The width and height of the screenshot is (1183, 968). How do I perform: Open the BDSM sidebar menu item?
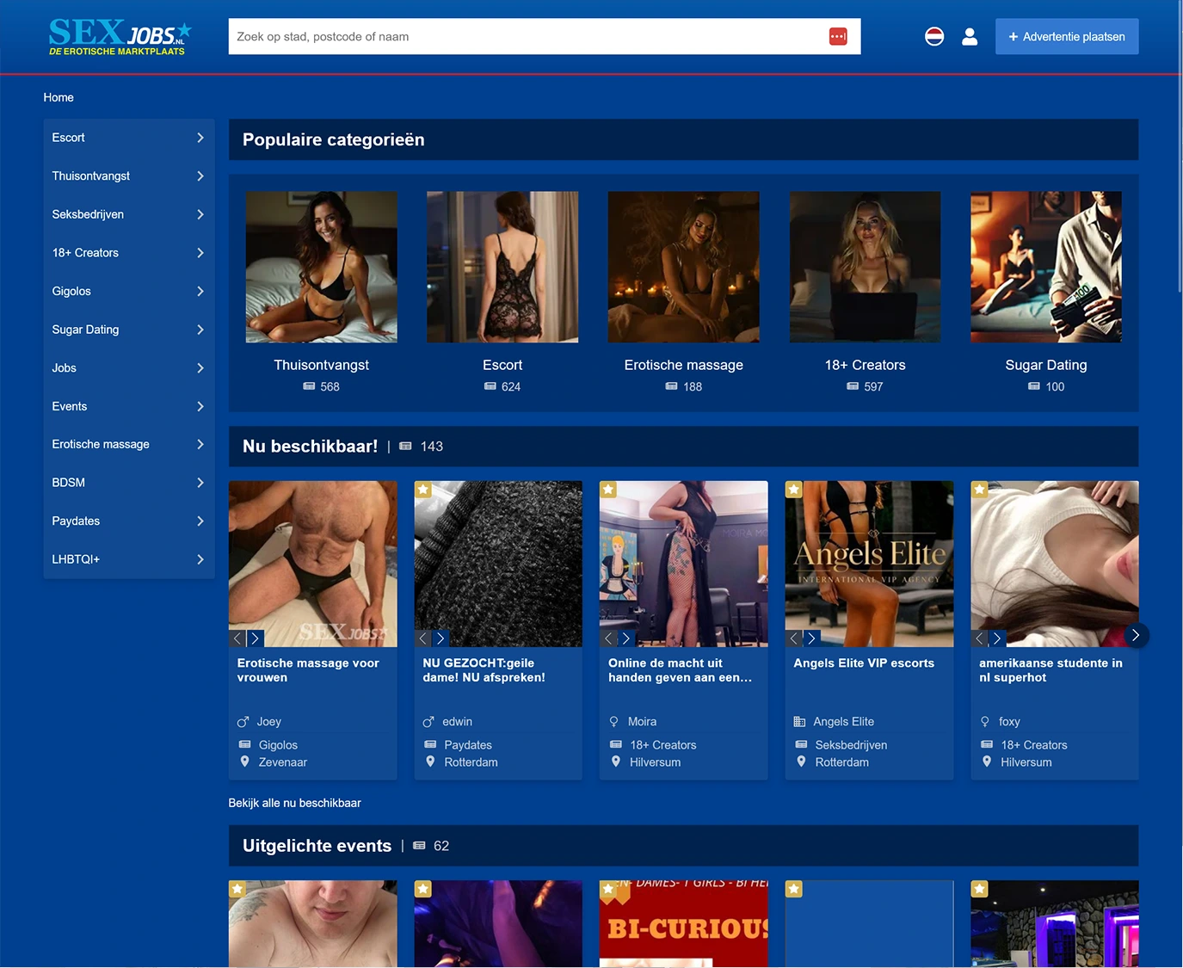click(129, 483)
